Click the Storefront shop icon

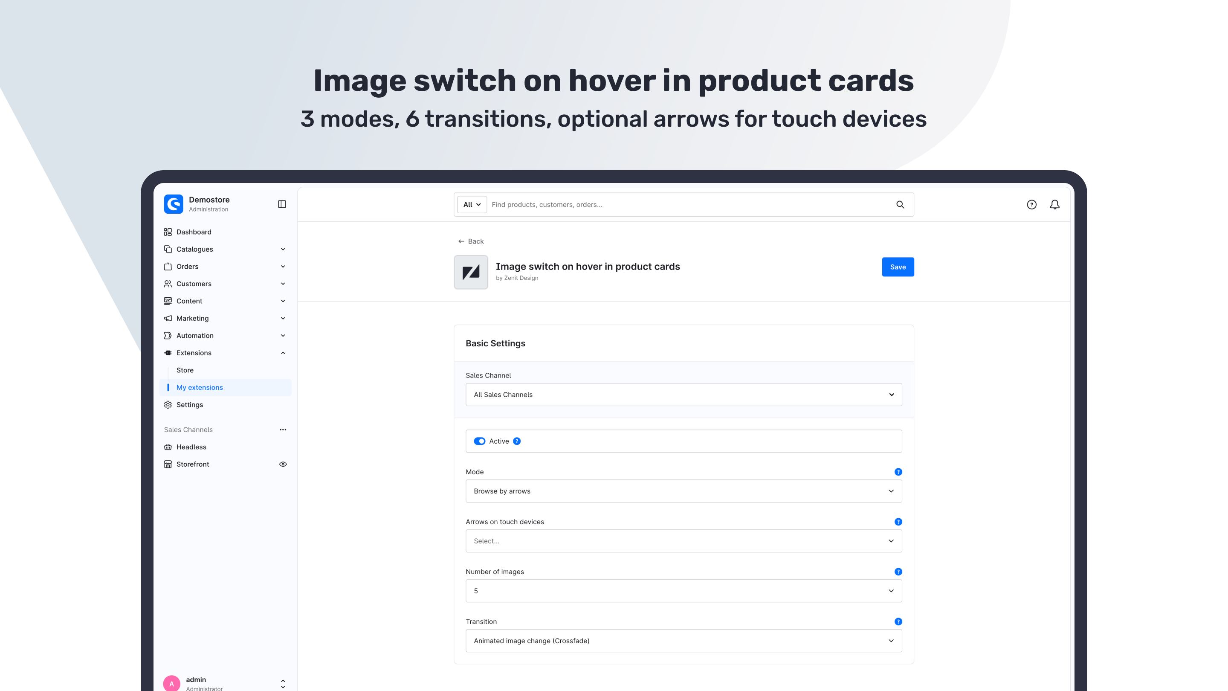(168, 464)
